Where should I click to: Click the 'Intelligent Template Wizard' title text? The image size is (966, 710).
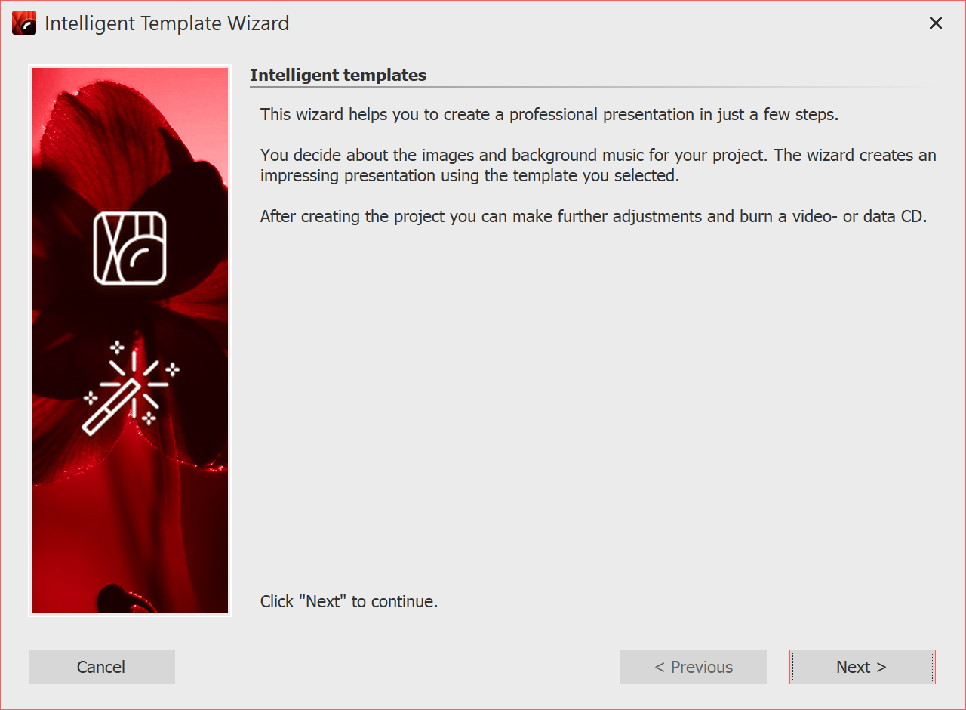pyautogui.click(x=167, y=23)
